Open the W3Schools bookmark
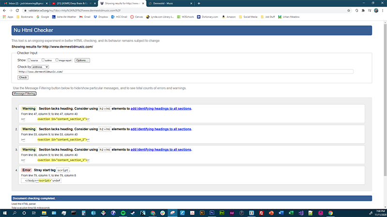This screenshot has width=387, height=217. 185,17
